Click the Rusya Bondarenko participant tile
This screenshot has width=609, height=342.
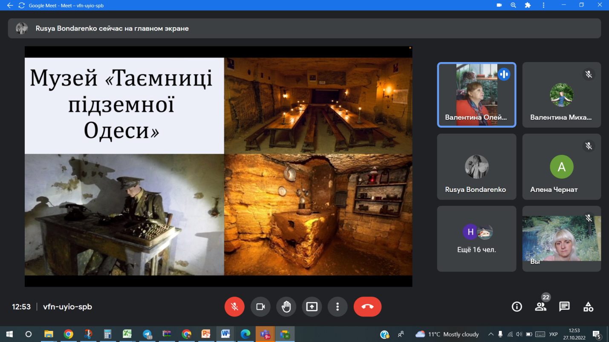[x=476, y=167]
